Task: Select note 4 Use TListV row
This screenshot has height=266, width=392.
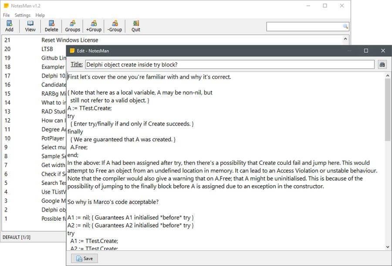Action: [x=34, y=192]
